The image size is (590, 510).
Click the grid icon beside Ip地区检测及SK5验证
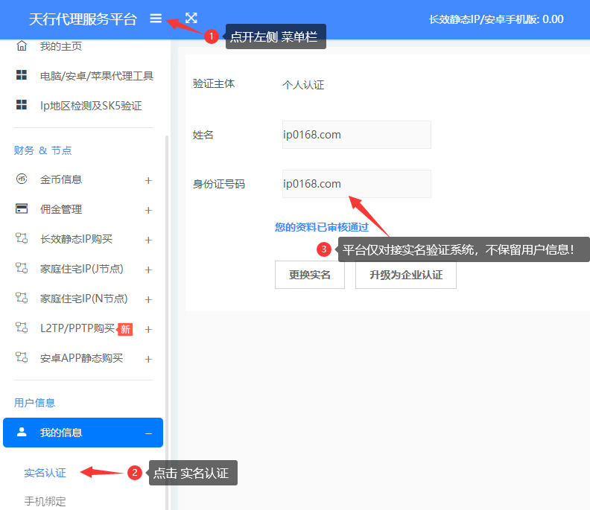[22, 105]
